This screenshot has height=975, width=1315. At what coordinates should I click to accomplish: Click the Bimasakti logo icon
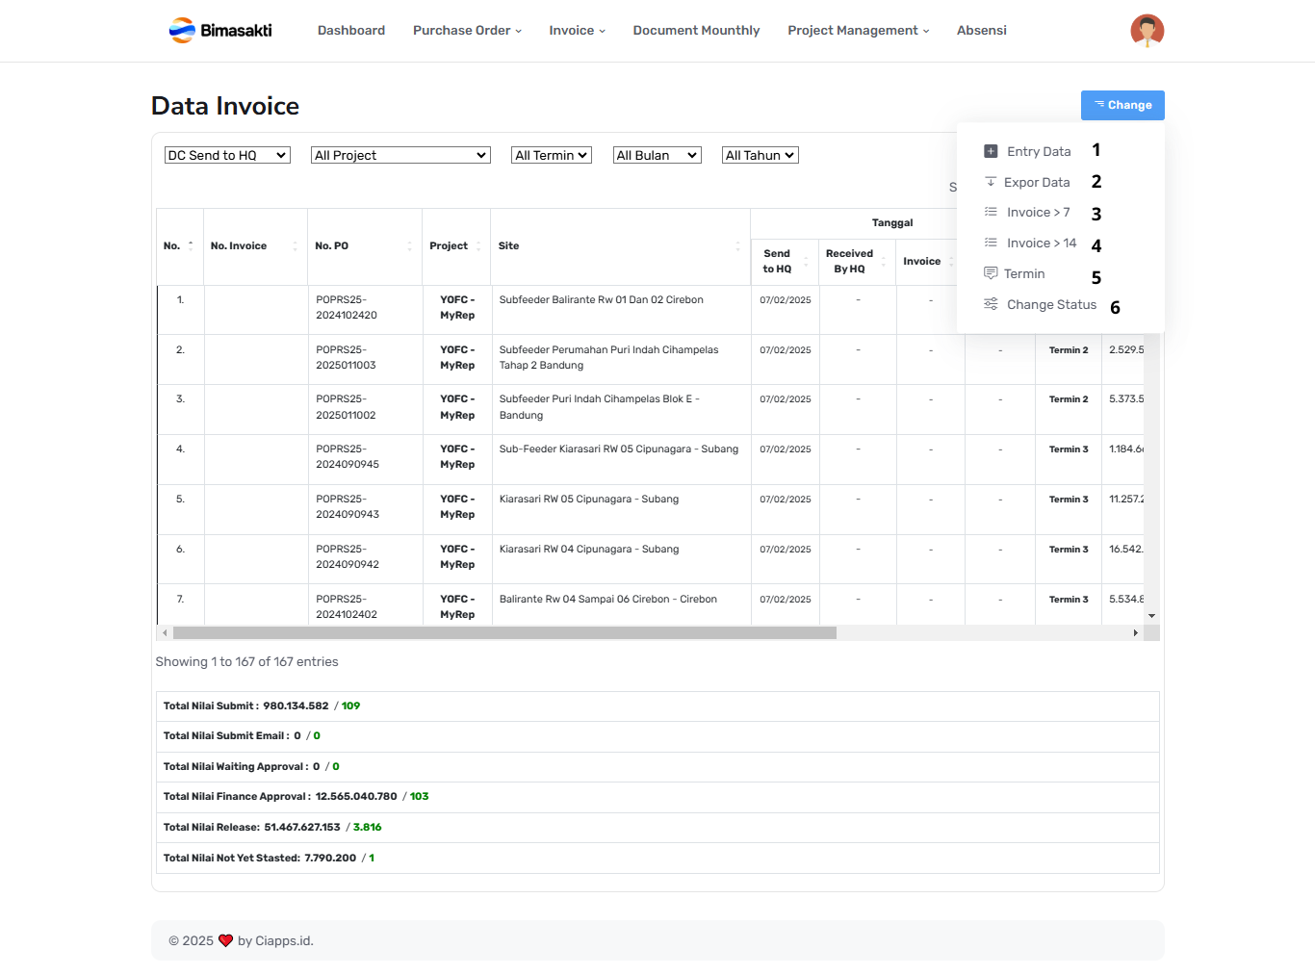(x=182, y=31)
